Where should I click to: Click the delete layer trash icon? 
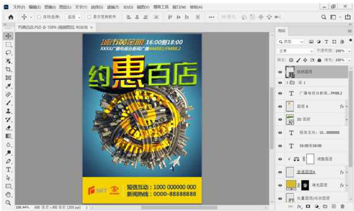(343, 206)
